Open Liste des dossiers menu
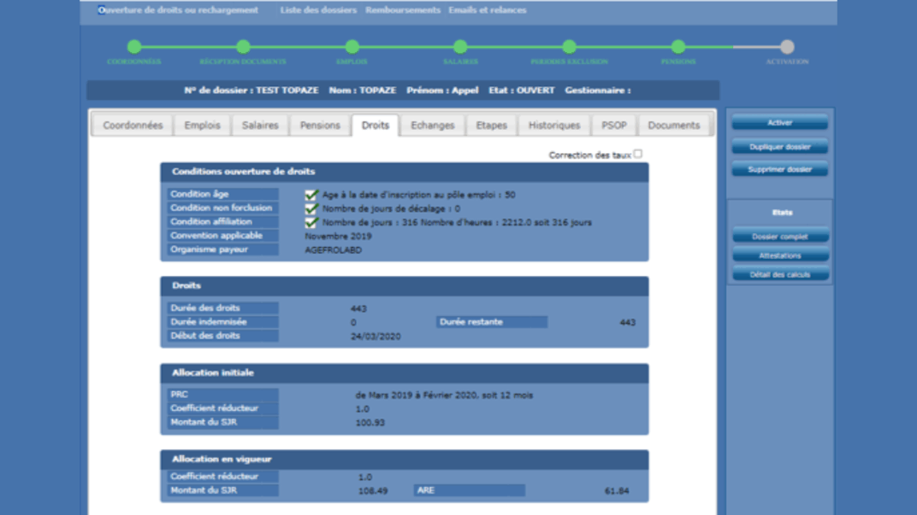This screenshot has width=917, height=515. [x=318, y=10]
